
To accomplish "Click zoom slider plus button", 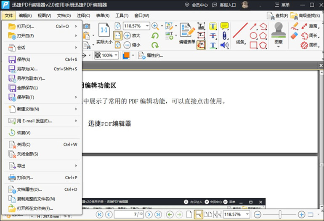I will coord(301,214).
